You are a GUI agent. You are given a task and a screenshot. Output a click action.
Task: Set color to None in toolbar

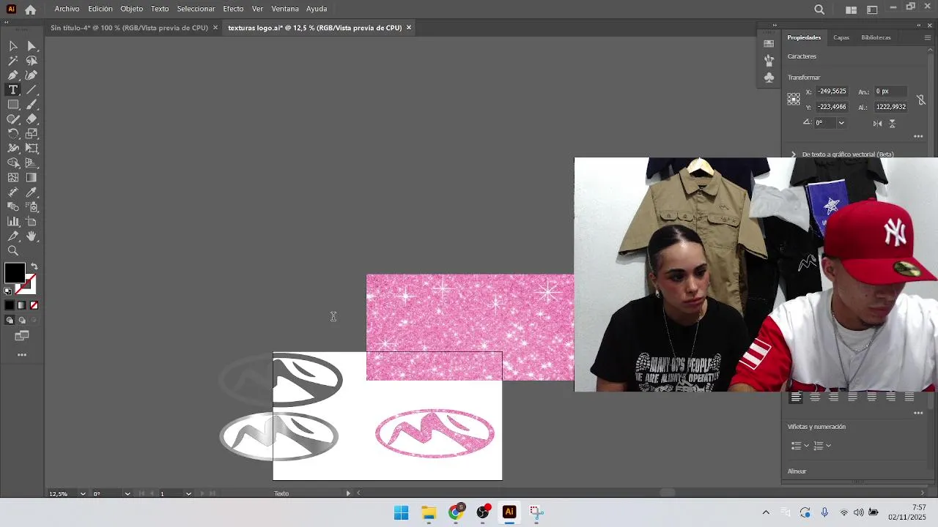pos(34,305)
